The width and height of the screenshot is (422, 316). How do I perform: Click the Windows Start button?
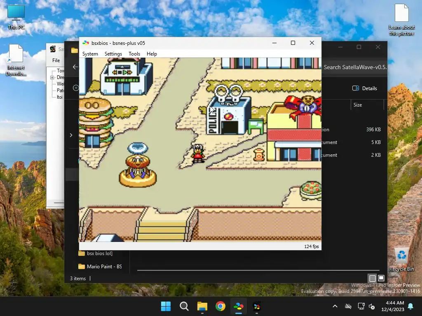pyautogui.click(x=166, y=306)
